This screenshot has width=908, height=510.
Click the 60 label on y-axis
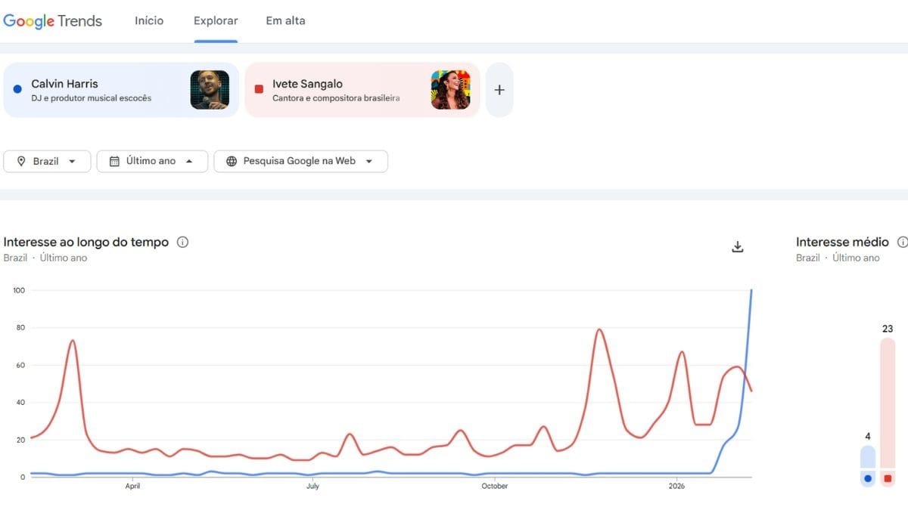[21, 366]
